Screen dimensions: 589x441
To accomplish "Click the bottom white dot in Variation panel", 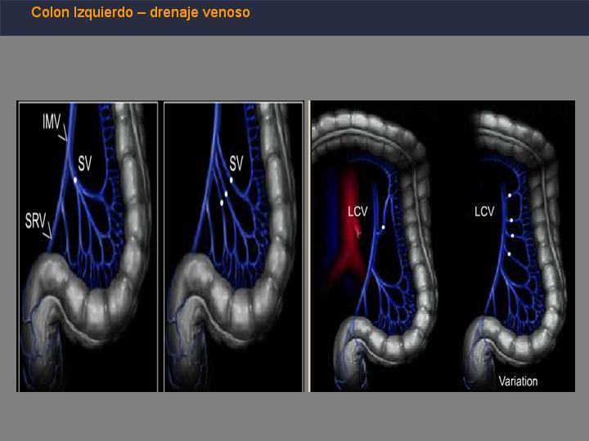I will coord(509,254).
